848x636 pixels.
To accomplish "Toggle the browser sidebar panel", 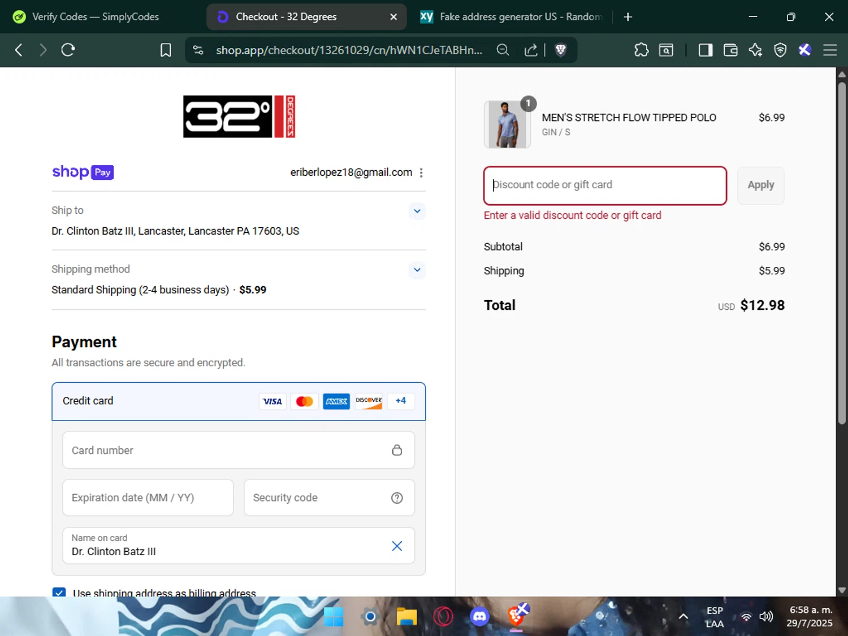I will coord(706,50).
